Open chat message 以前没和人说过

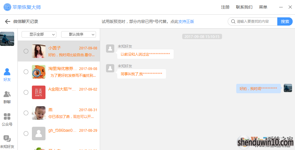coord(145,54)
